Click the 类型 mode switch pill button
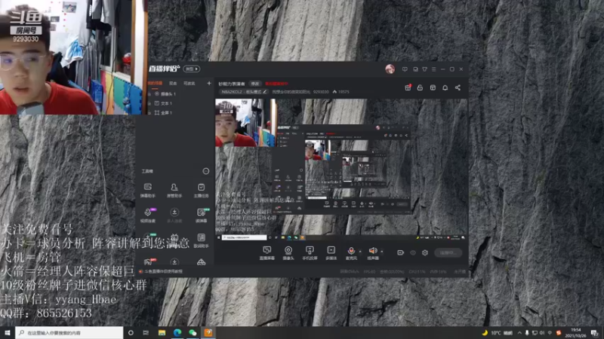 point(191,69)
